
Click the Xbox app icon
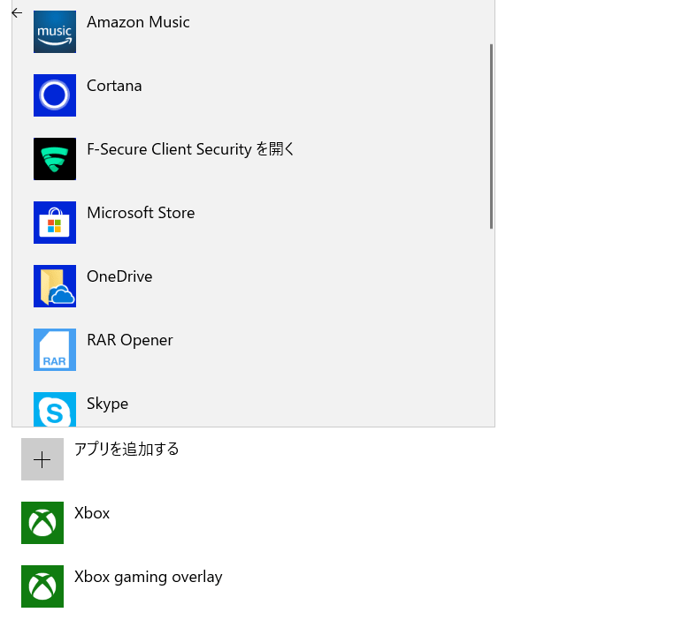[x=42, y=523]
